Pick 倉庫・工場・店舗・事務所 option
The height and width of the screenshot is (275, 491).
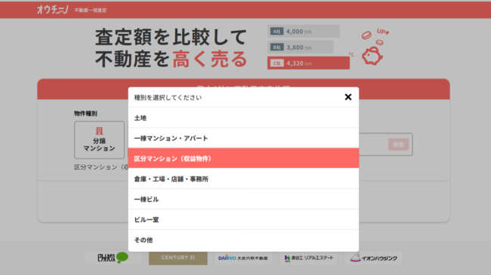[243, 179]
